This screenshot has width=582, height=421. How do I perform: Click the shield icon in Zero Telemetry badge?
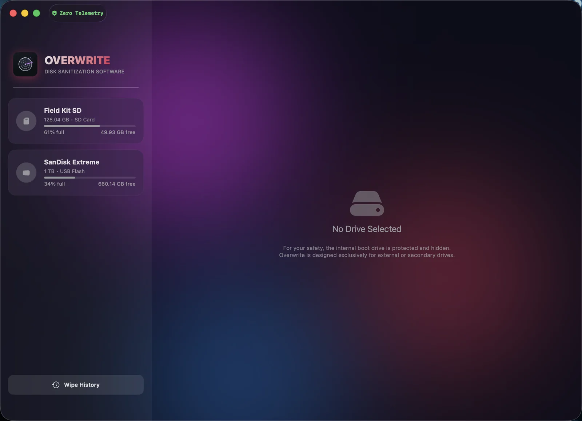[55, 13]
